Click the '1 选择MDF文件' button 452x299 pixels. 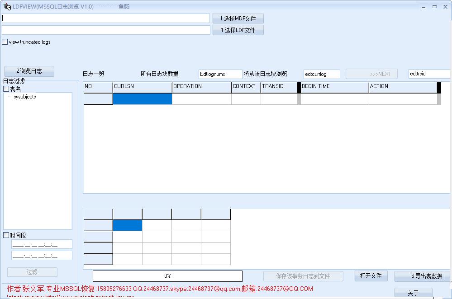click(238, 19)
